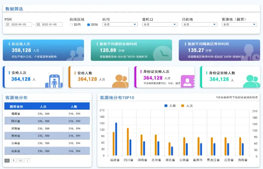
Task: Click the 海南省 label on chart axis
Action: pyautogui.click(x=243, y=160)
